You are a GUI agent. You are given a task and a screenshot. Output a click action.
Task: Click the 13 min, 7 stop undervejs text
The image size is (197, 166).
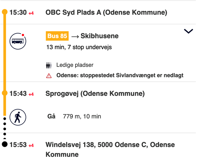point(79,47)
